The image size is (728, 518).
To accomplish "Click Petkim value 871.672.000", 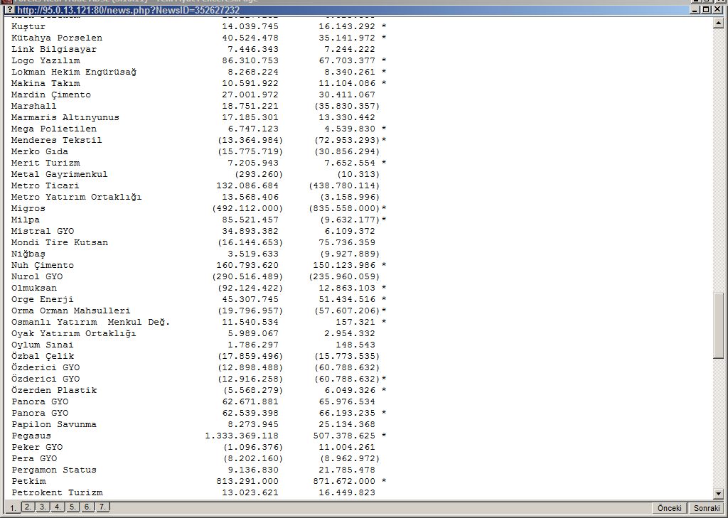I will point(344,481).
